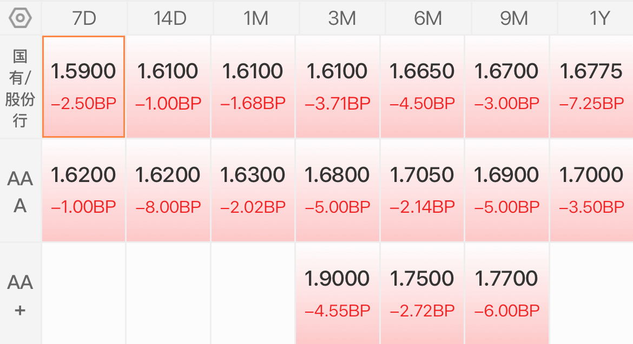Click the AA+ 1.9000 3M cell
The image size is (633, 344).
[x=338, y=294]
